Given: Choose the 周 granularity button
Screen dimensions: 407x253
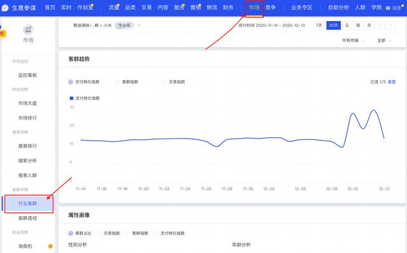Looking at the screenshot, I should [358, 25].
